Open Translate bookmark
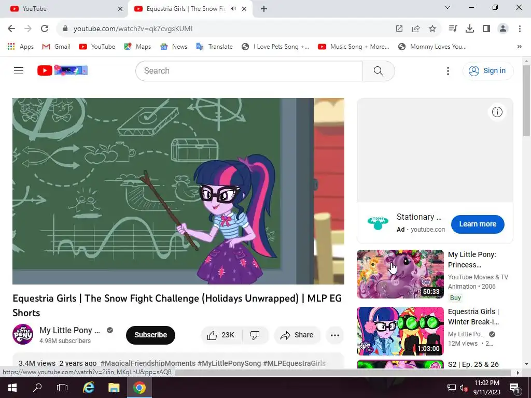 click(214, 47)
